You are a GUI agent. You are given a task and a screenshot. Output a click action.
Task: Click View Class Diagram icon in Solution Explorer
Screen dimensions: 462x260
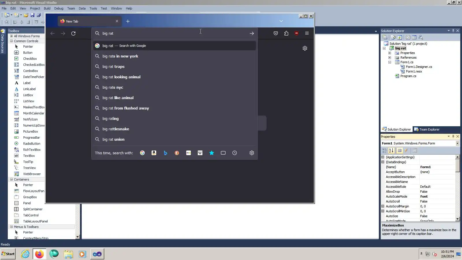tap(421, 37)
